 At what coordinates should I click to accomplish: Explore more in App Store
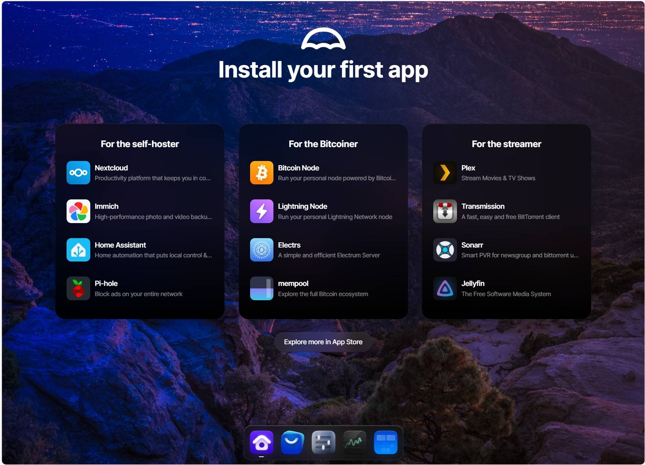[x=323, y=342]
